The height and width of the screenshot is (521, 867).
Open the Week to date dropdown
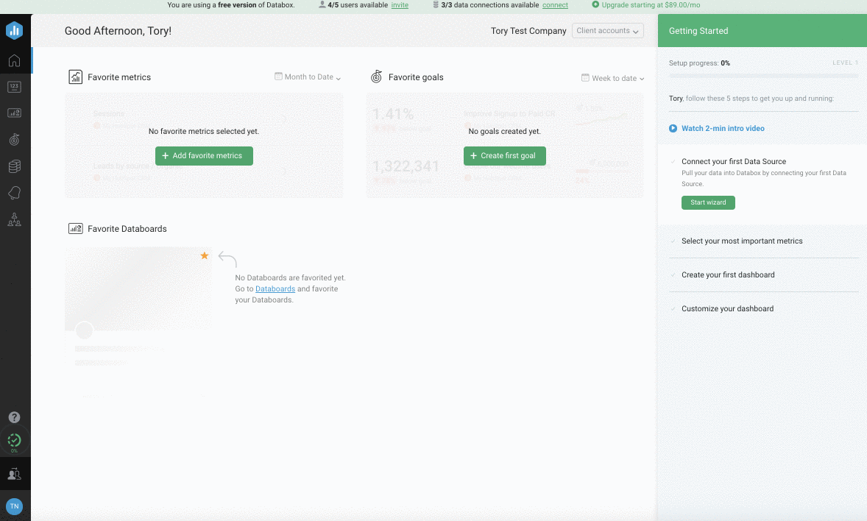click(x=613, y=78)
